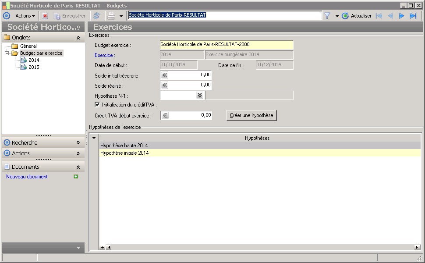425x263 pixels.
Task: Click the Exercice link label
Action: coord(105,55)
